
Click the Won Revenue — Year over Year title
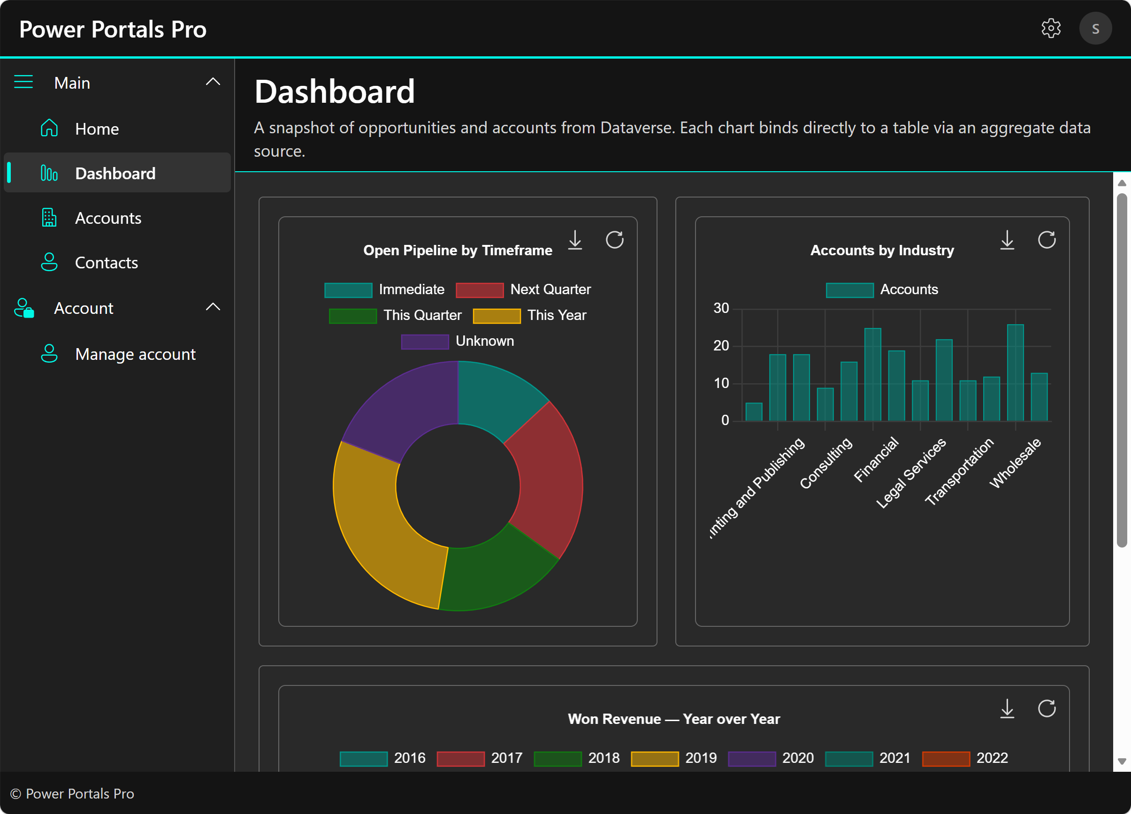[x=674, y=719]
